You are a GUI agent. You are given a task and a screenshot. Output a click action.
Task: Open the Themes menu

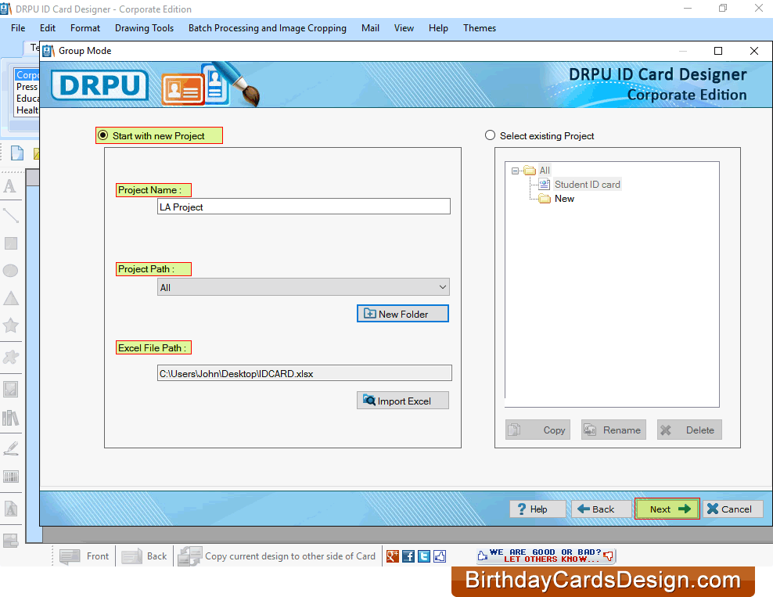480,28
